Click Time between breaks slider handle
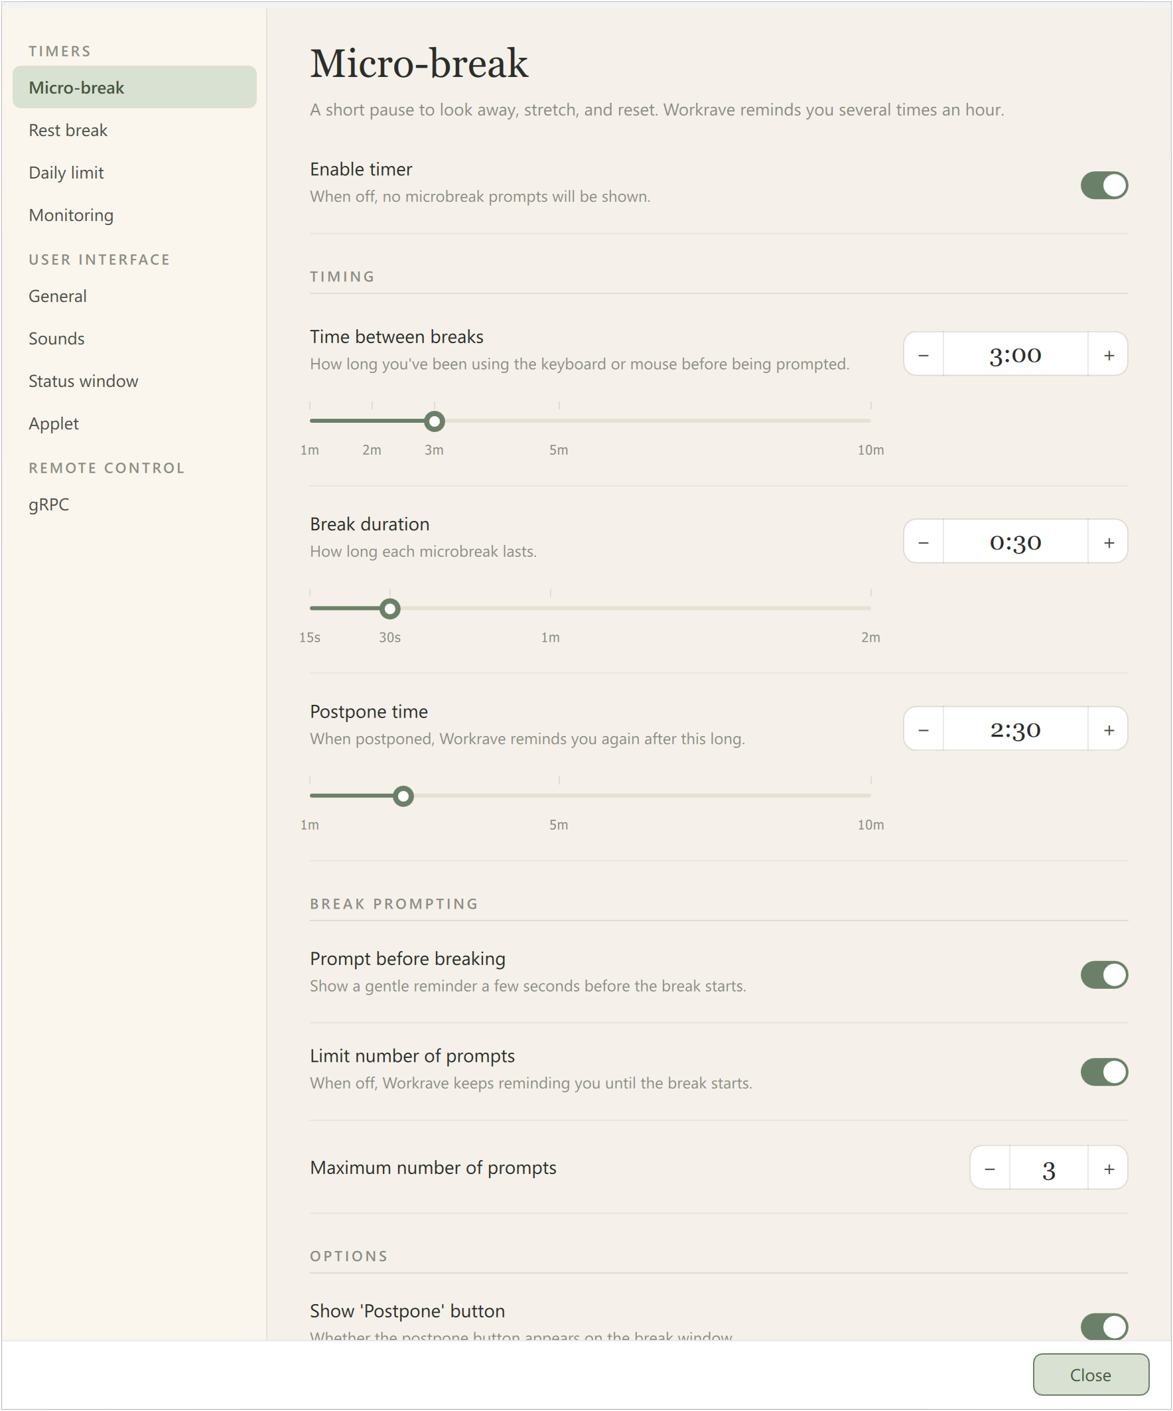Image resolution: width=1173 pixels, height=1411 pixels. (435, 421)
